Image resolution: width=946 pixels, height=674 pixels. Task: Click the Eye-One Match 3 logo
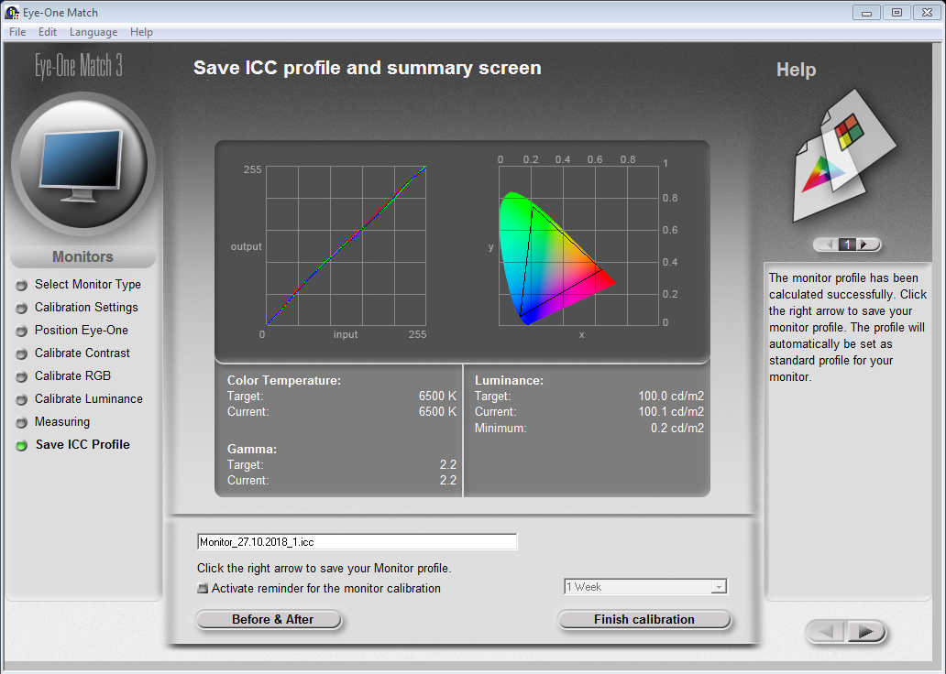[x=79, y=66]
